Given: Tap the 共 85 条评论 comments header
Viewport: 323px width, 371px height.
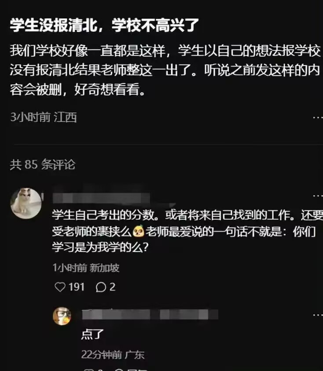Looking at the screenshot, I should click(43, 164).
